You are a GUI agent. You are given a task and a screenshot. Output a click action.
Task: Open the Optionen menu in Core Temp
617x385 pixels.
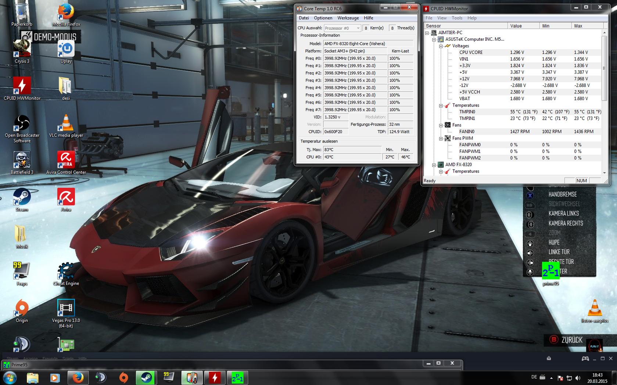(x=323, y=18)
